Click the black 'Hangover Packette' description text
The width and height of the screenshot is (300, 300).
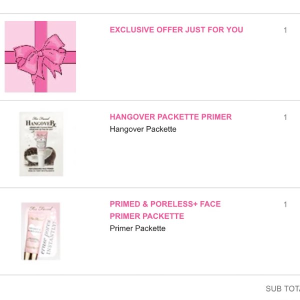point(143,129)
